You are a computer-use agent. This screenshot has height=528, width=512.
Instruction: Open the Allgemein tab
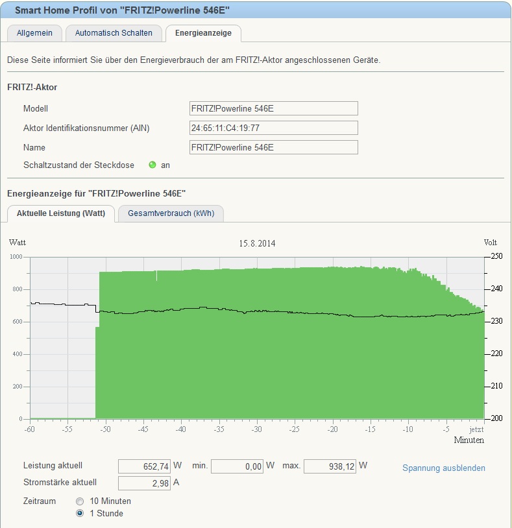pyautogui.click(x=34, y=33)
